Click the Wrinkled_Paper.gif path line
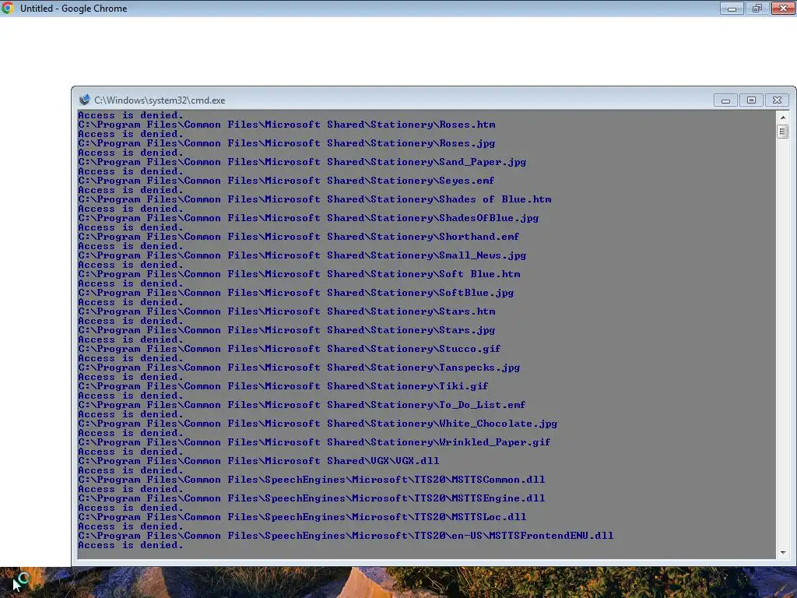The image size is (797, 598). click(x=314, y=442)
